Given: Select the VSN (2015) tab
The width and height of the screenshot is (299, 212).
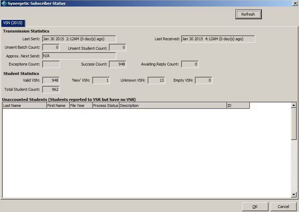Looking at the screenshot, I should [13, 23].
